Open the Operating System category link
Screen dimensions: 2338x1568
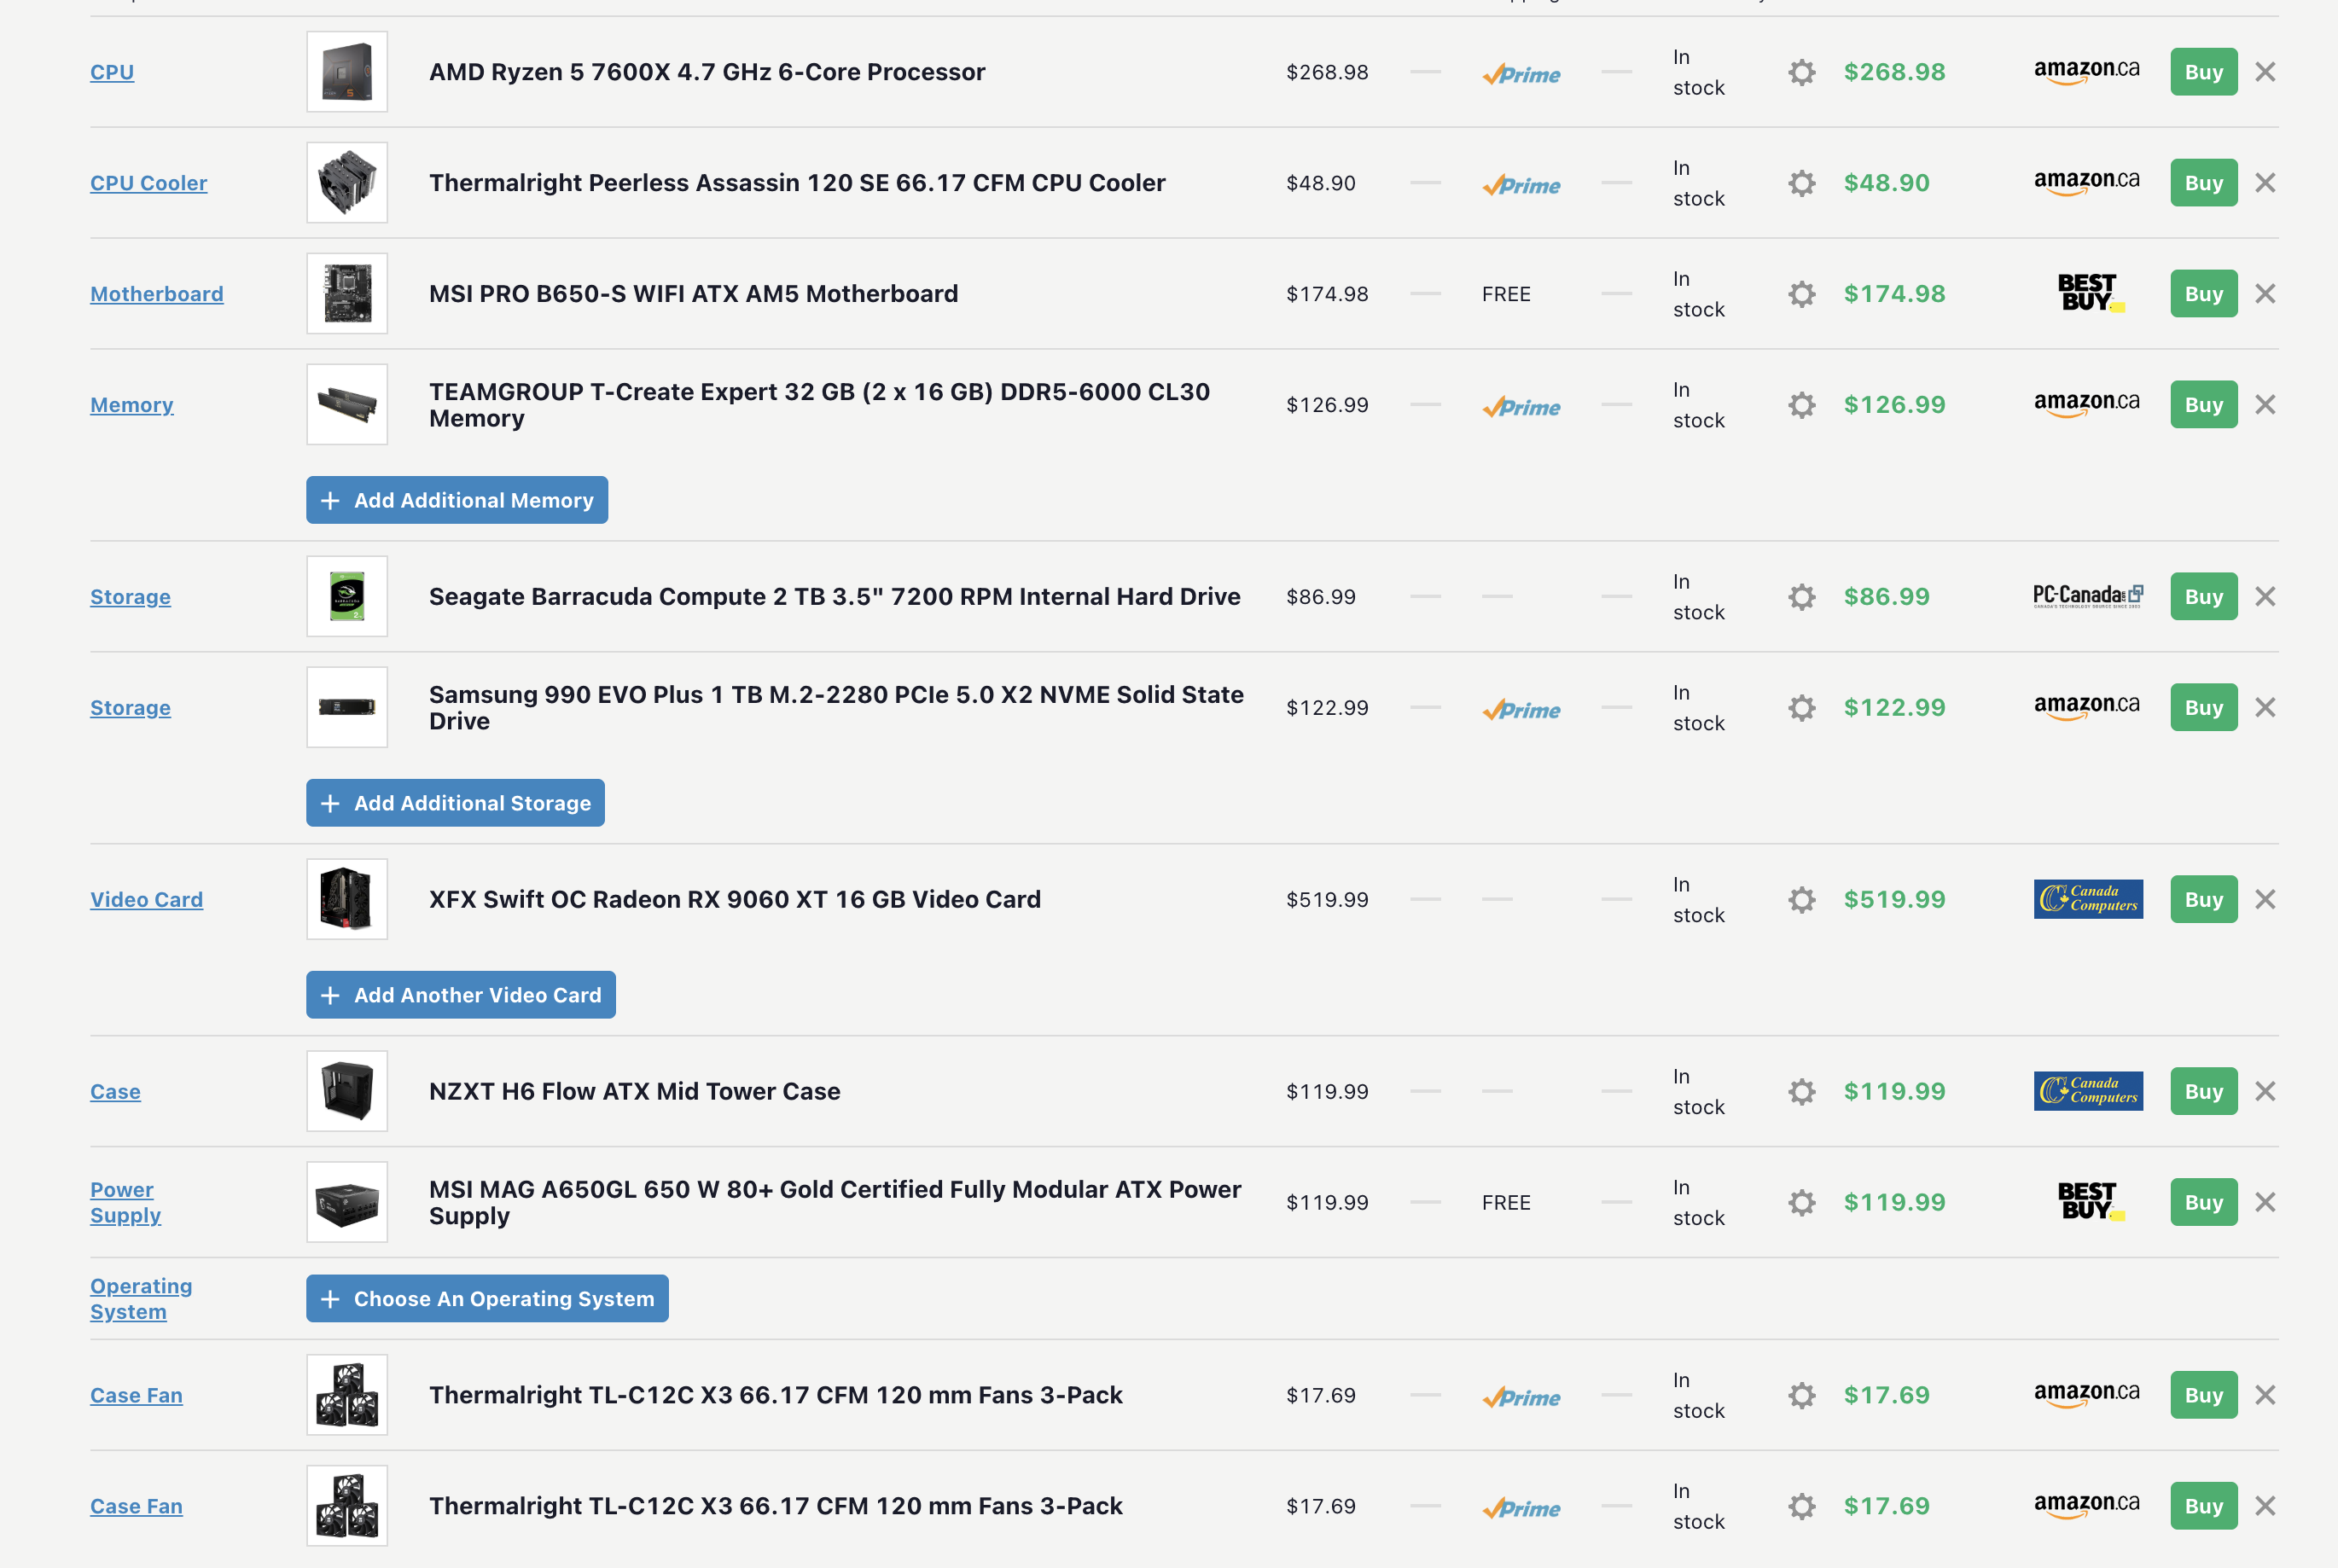tap(141, 1299)
